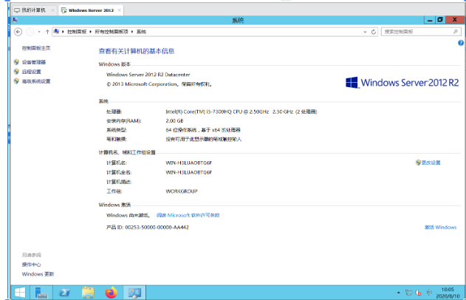Restore down the 系统 window
This screenshot has width=466, height=300.
point(440,20)
